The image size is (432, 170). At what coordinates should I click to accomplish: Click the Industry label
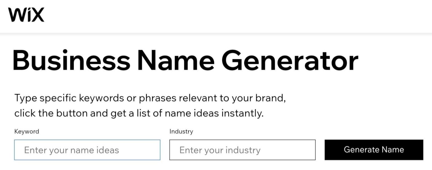pos(181,131)
